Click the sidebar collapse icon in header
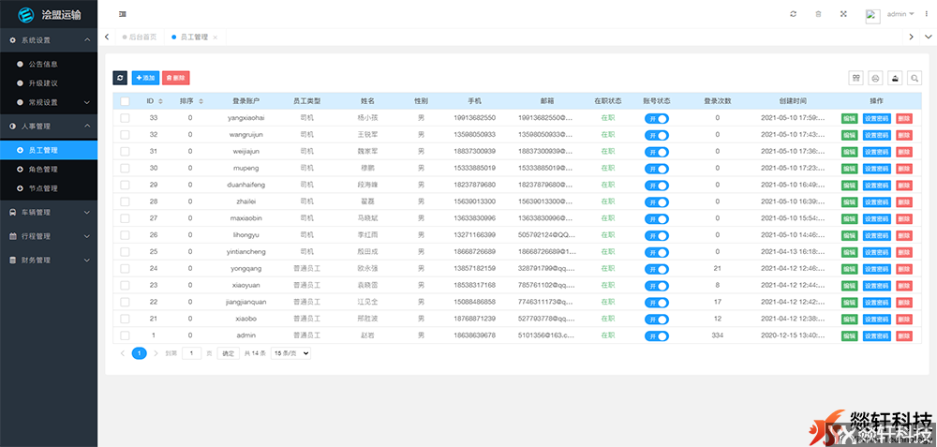Screen dimensions: 937x447 tap(123, 14)
